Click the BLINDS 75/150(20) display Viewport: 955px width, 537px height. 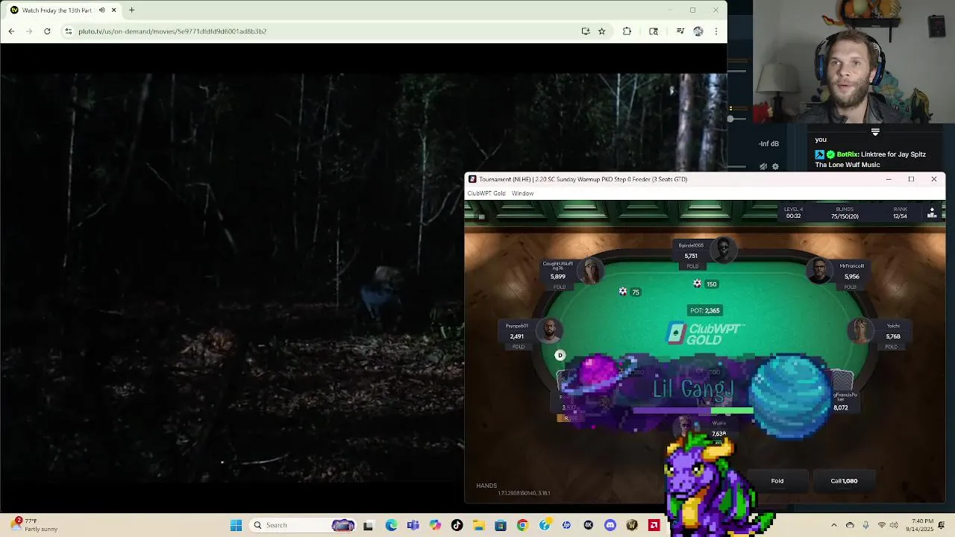click(845, 213)
